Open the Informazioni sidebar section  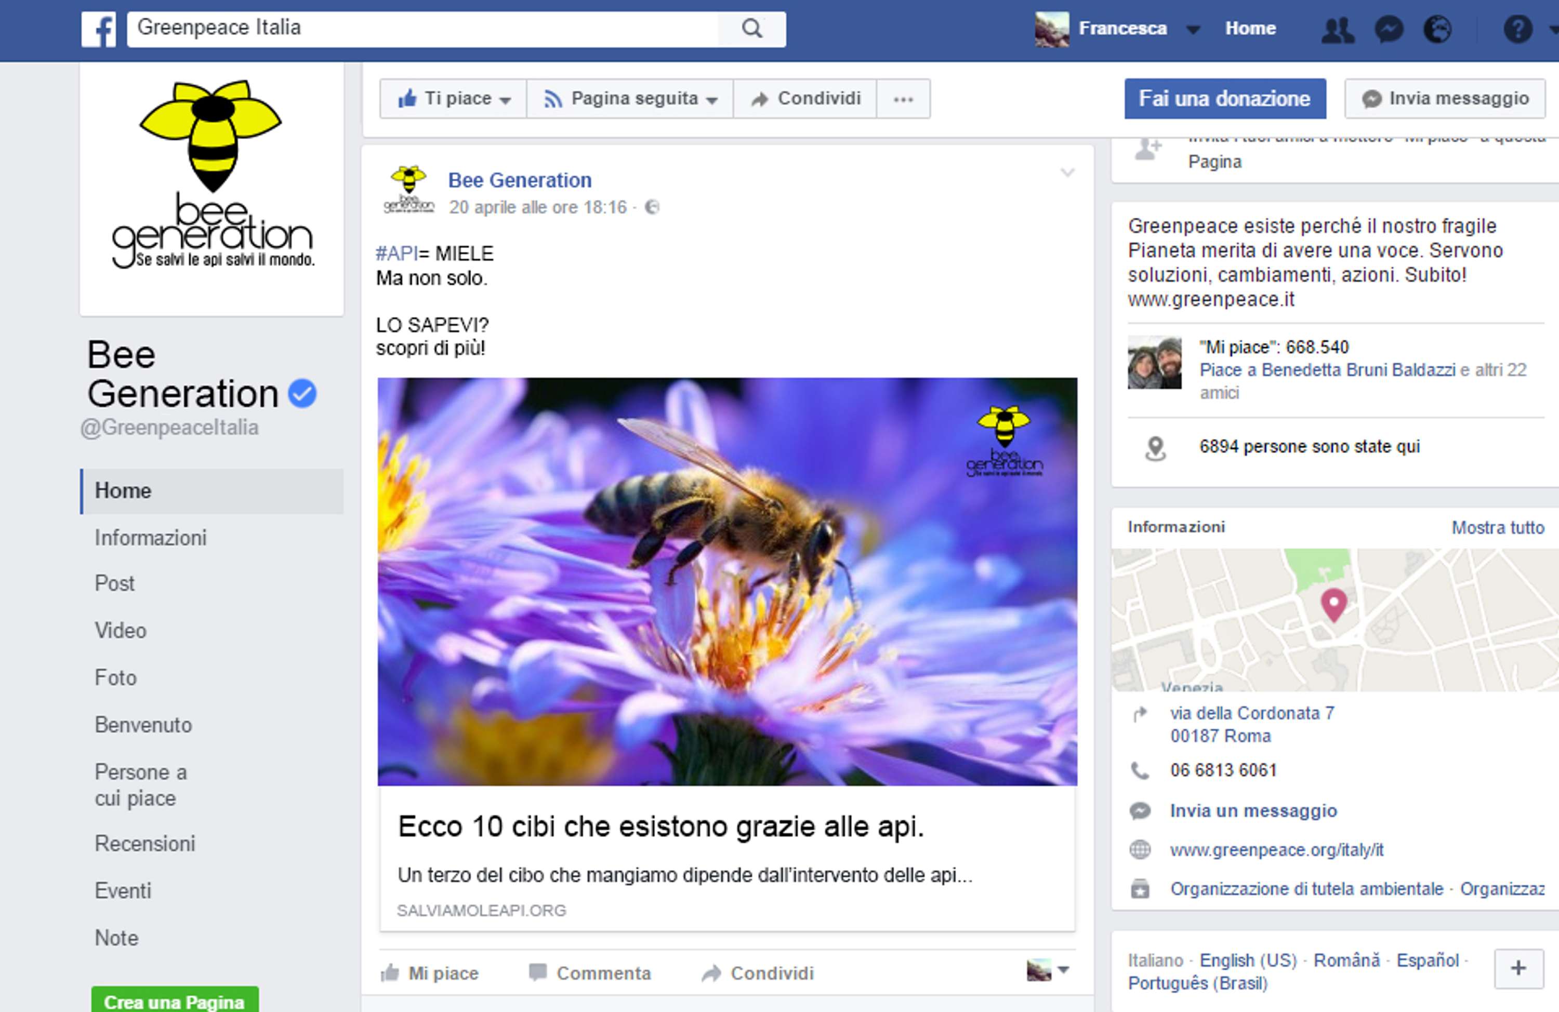[151, 538]
